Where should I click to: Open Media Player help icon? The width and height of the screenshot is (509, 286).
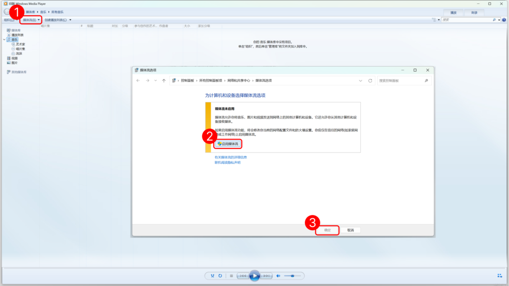pyautogui.click(x=504, y=20)
